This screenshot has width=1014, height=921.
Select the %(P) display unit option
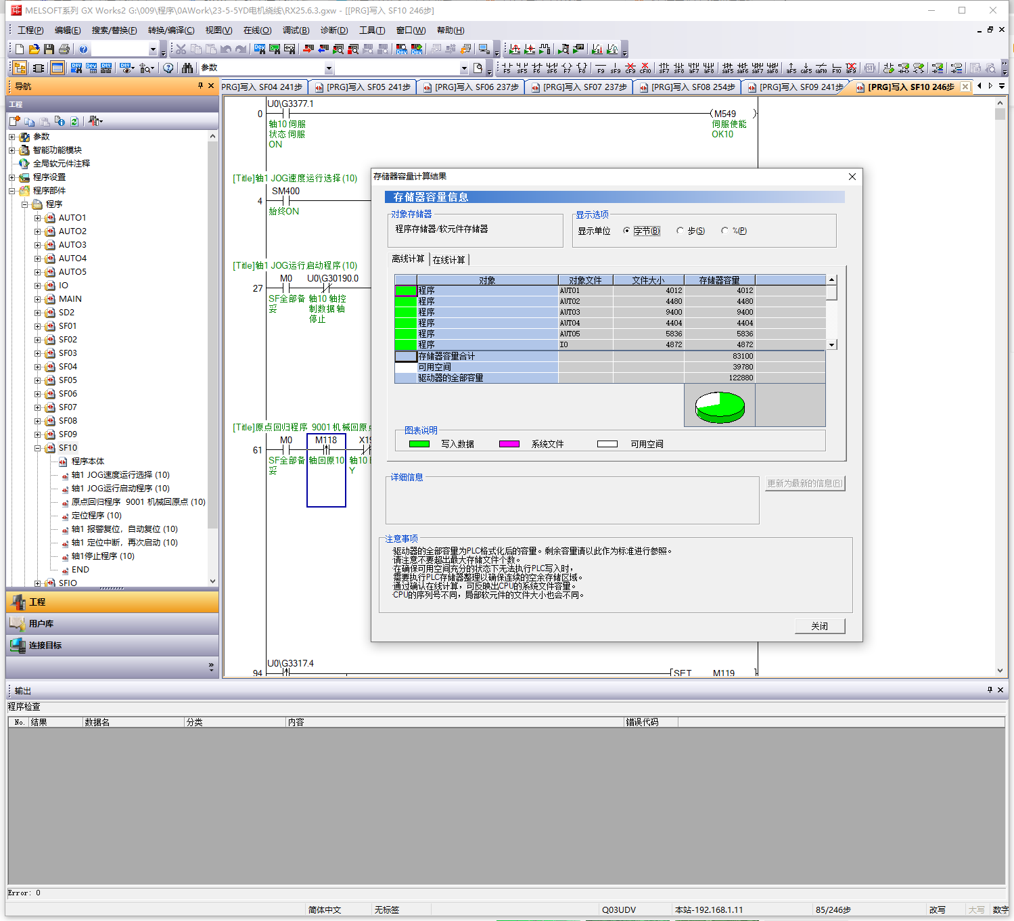click(724, 231)
